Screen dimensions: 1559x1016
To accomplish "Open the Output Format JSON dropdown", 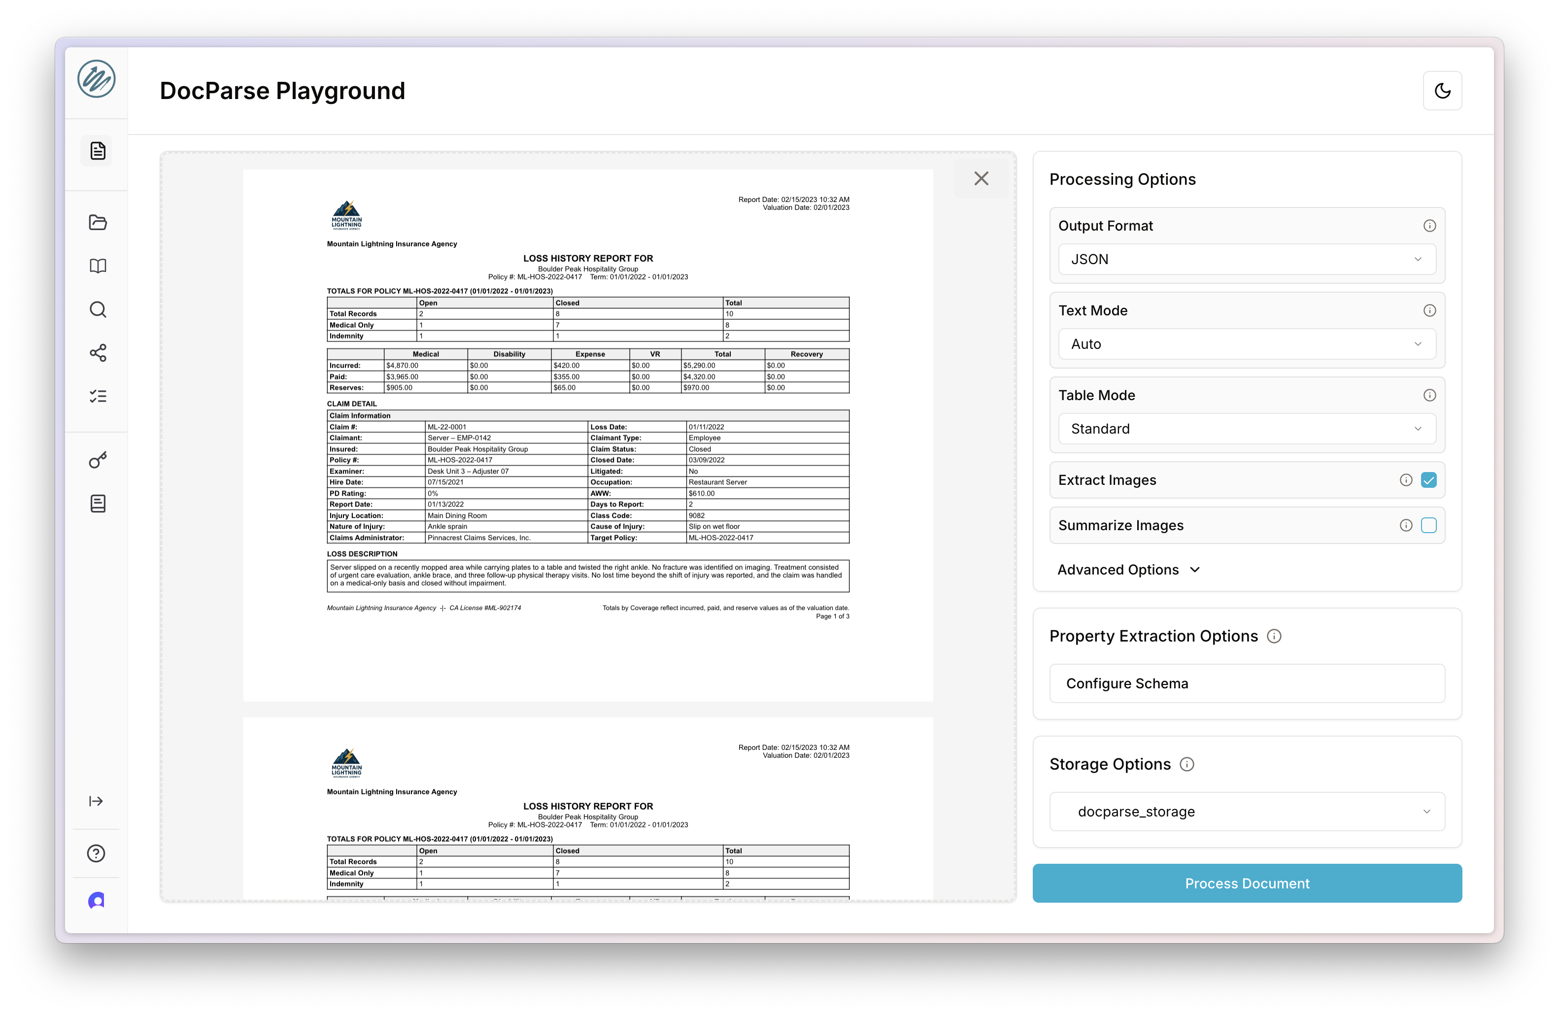I will (1247, 259).
